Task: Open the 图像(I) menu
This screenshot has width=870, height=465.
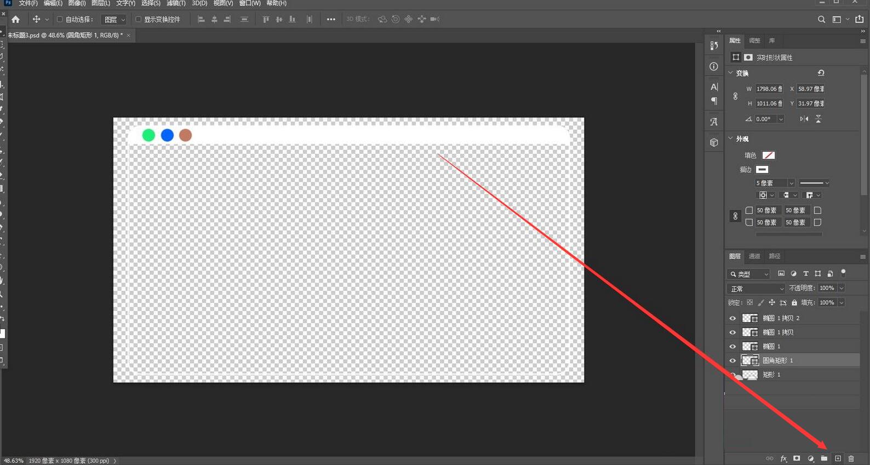Action: 77,3
